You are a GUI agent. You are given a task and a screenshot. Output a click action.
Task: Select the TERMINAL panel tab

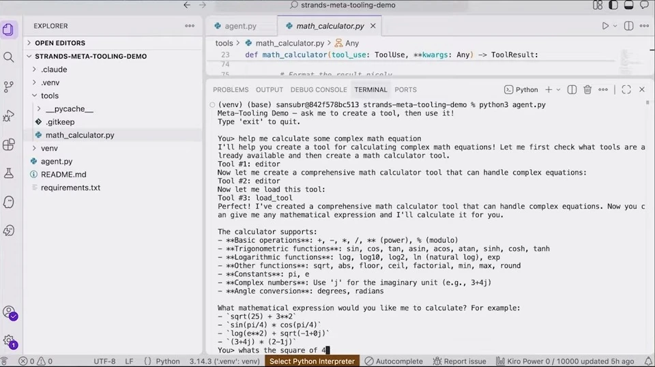click(x=370, y=90)
